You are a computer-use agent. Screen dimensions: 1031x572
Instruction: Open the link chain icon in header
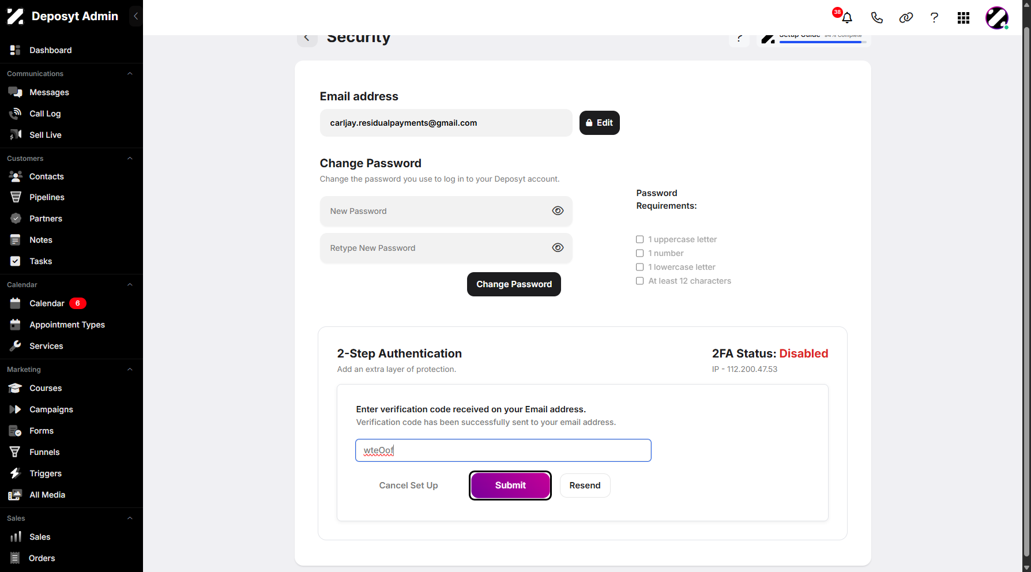point(906,18)
